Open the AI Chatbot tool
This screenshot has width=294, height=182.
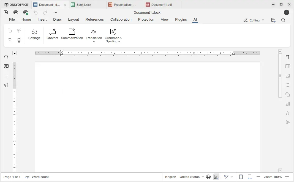[x=52, y=34]
